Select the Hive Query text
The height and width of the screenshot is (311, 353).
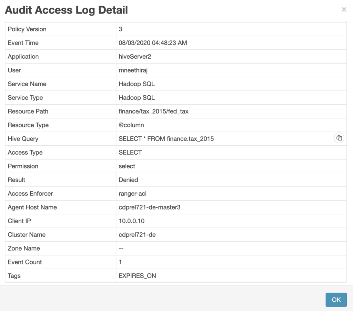coord(167,138)
